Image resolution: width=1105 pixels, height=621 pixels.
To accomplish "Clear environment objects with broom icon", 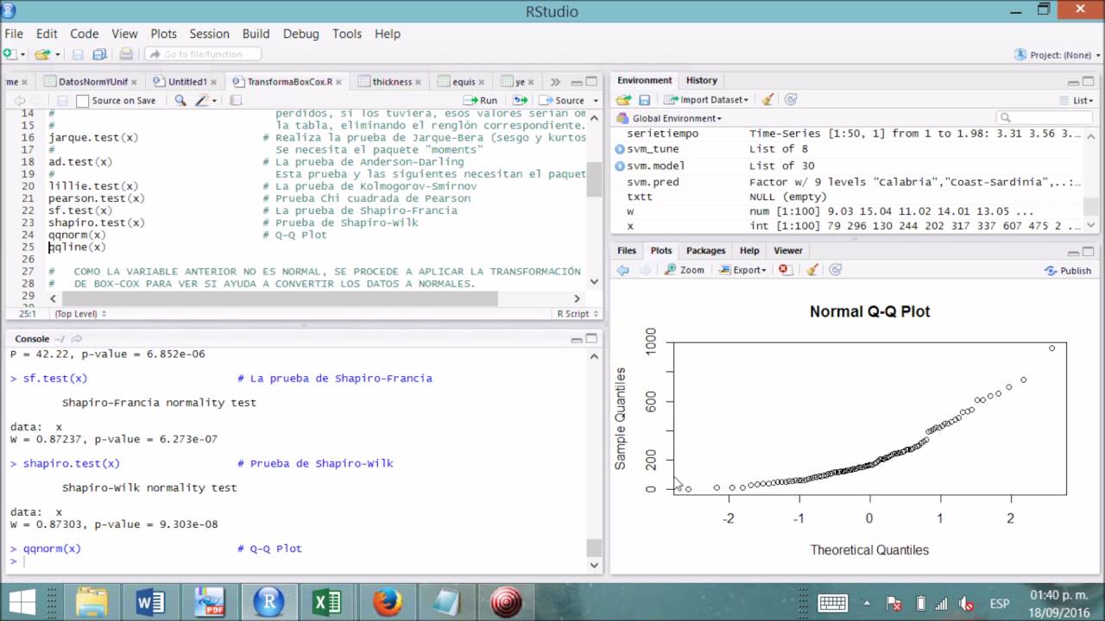I will [x=767, y=100].
